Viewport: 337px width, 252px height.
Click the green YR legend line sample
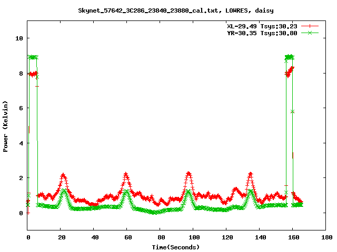point(310,33)
